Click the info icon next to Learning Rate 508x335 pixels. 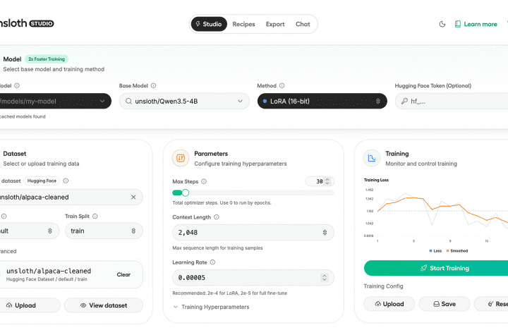[x=212, y=262]
